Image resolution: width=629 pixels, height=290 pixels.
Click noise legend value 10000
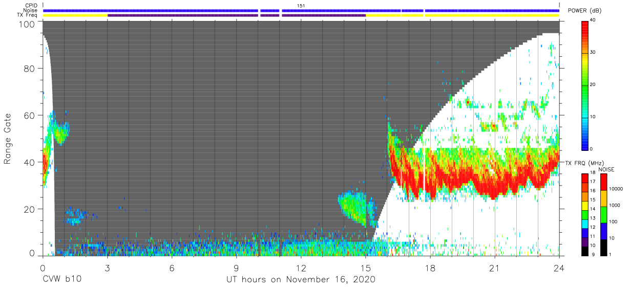click(x=615, y=189)
